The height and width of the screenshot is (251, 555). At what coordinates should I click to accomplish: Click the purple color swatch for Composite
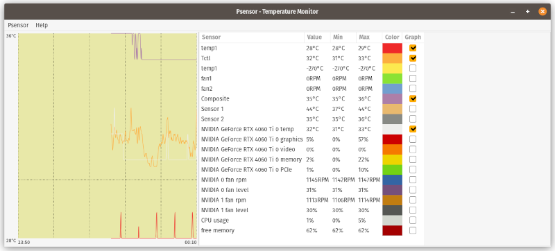(392, 98)
